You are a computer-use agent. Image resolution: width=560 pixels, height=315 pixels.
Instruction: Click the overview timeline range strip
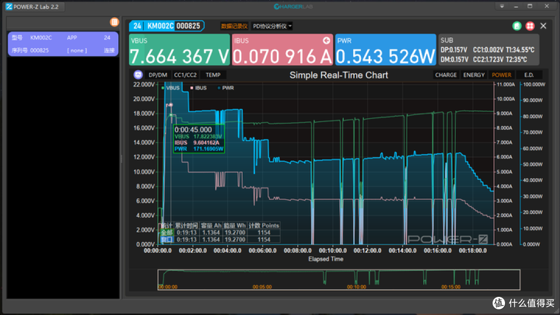(x=339, y=280)
